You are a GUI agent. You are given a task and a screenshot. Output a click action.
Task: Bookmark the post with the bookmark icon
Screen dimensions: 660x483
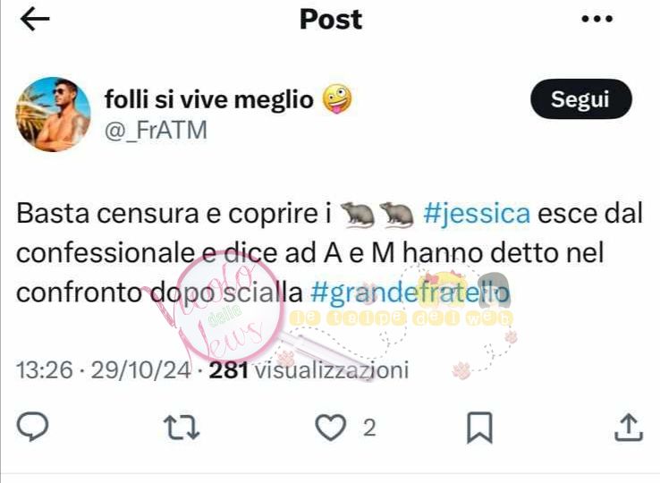[x=480, y=428]
